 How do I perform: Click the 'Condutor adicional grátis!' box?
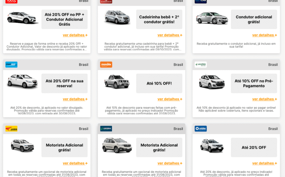[x=254, y=19]
